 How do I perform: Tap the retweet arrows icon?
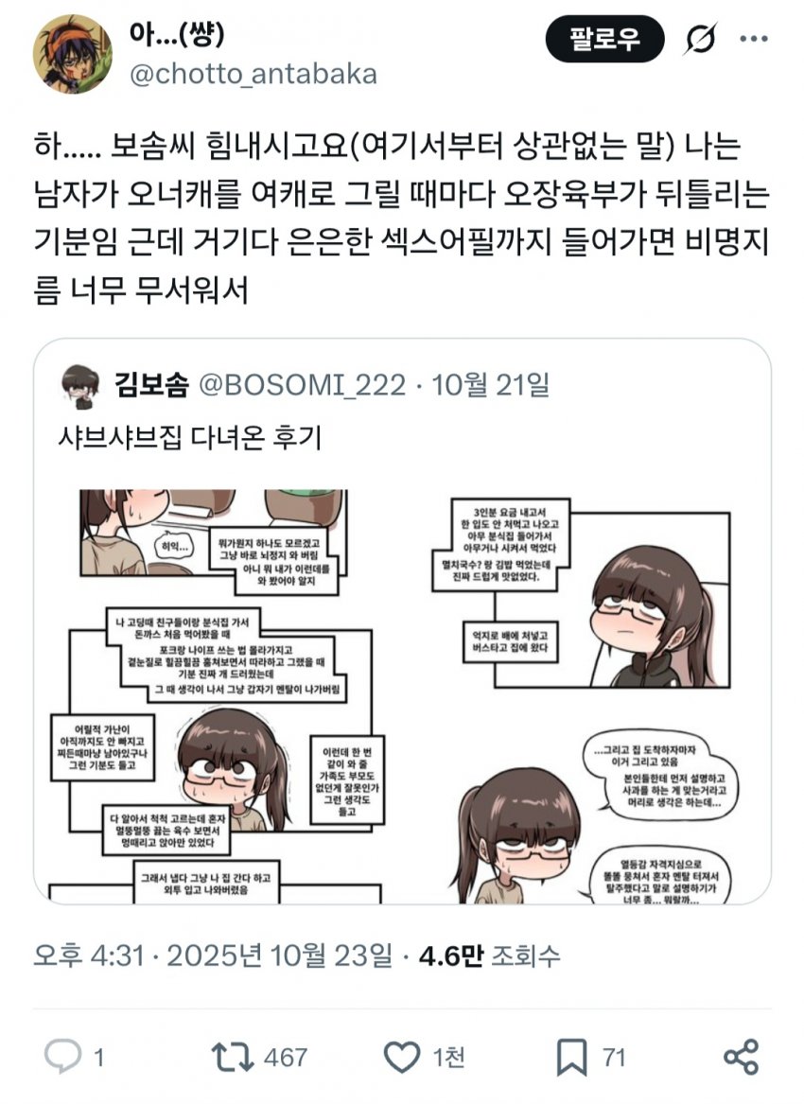[233, 1056]
